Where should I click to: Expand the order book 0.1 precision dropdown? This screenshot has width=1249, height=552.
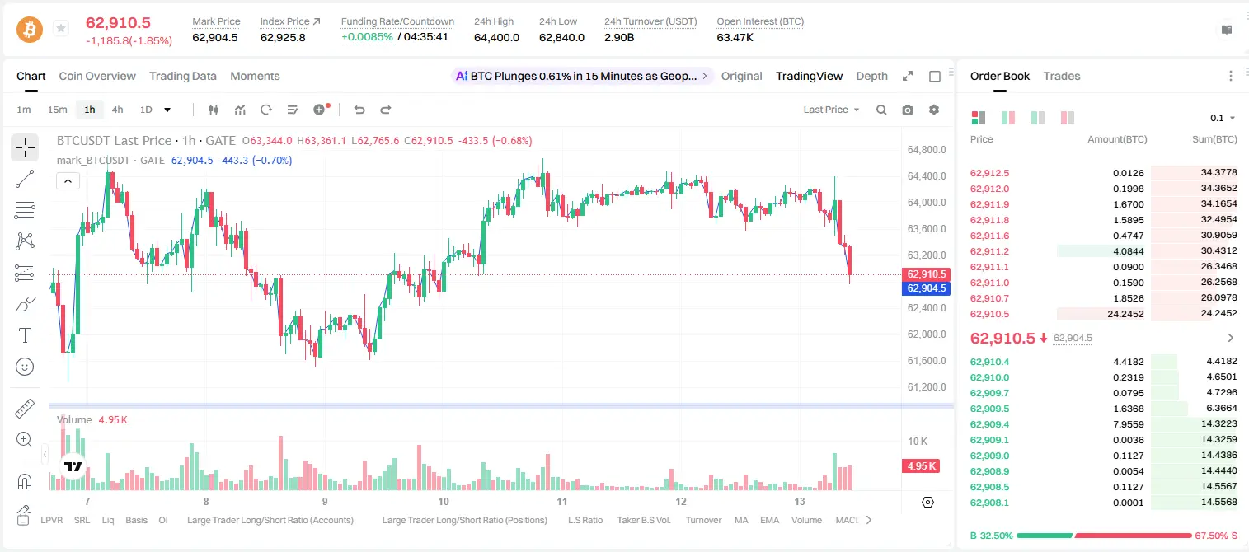pos(1223,118)
